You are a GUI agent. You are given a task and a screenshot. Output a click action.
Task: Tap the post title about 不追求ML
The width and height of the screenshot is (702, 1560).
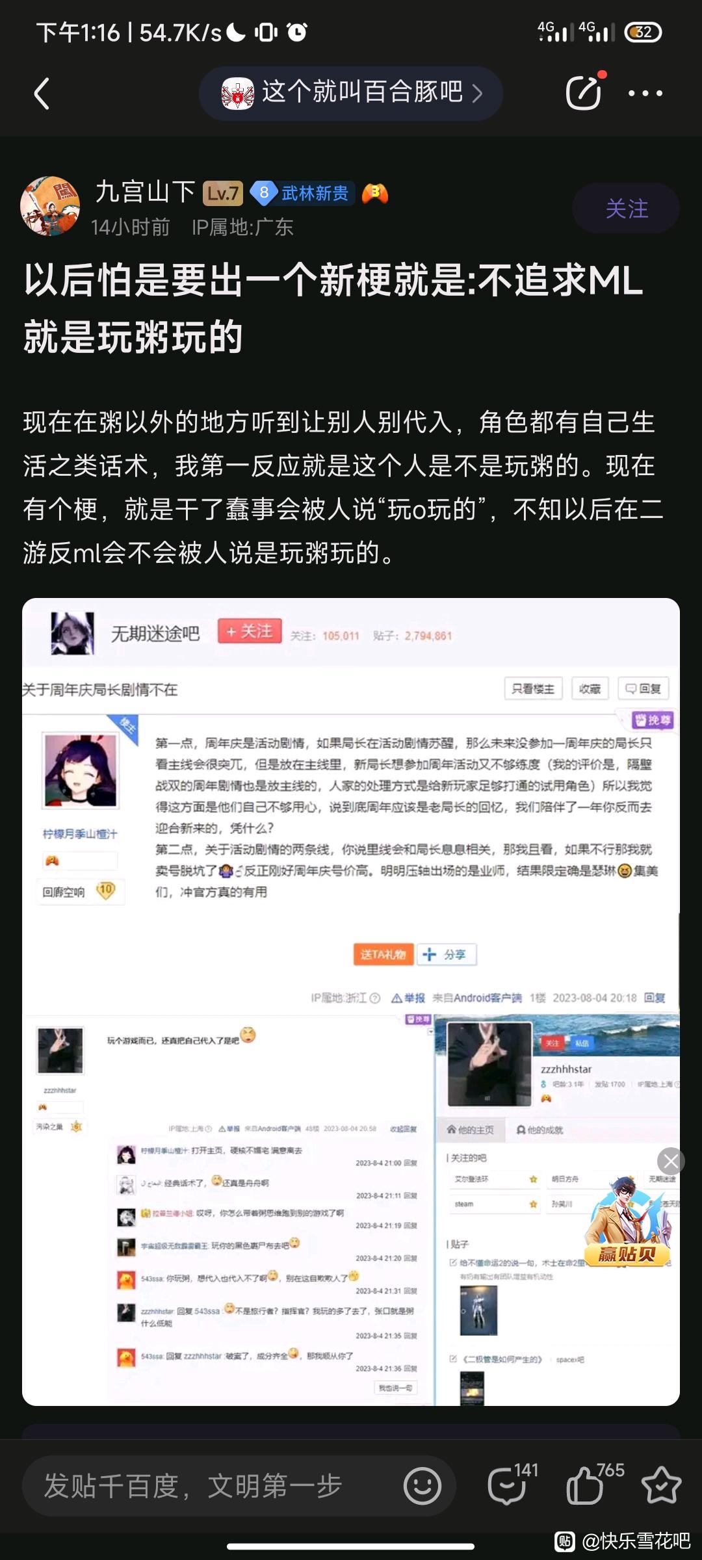(x=333, y=309)
